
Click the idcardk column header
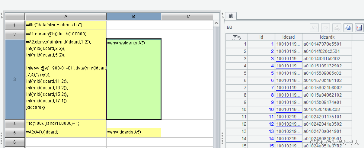pyautogui.click(x=327, y=37)
